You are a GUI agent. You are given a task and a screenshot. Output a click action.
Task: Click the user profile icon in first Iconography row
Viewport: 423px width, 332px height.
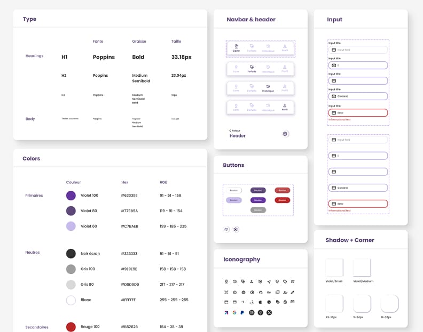click(x=252, y=282)
